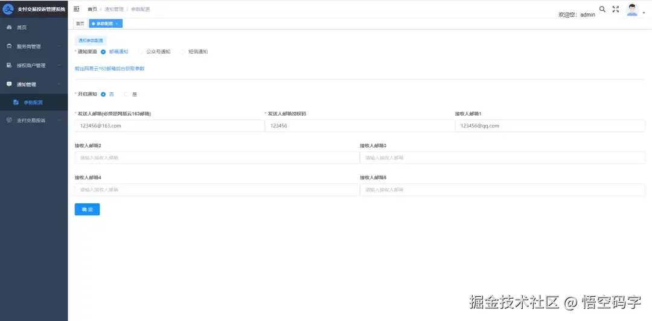
Task: Click the 服务商管理 sidebar icon
Action: (9, 46)
